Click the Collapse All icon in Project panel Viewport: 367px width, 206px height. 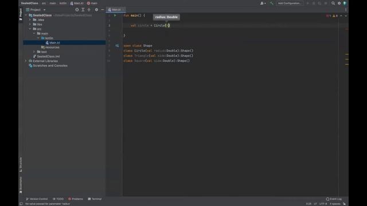[89, 10]
